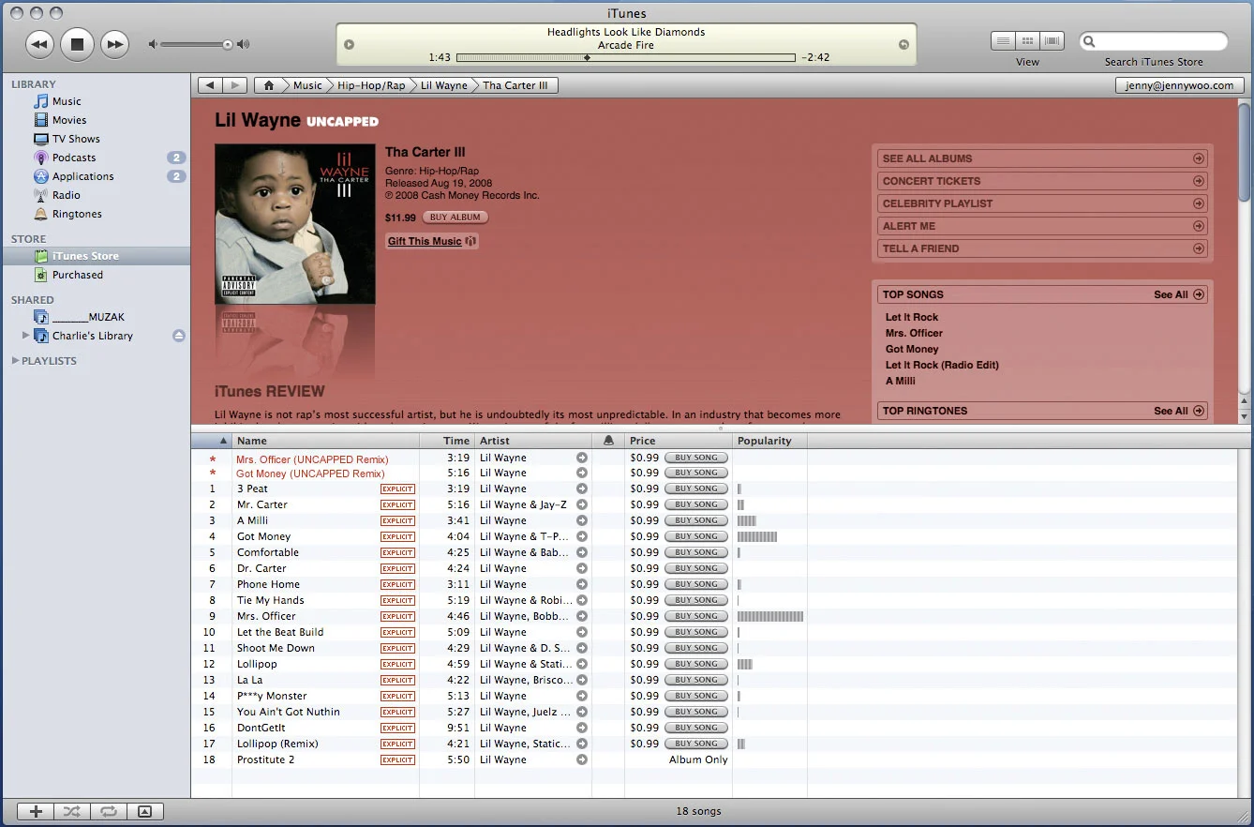The width and height of the screenshot is (1254, 827).
Task: Go to Lil Wayne breadcrumb
Action: click(444, 85)
